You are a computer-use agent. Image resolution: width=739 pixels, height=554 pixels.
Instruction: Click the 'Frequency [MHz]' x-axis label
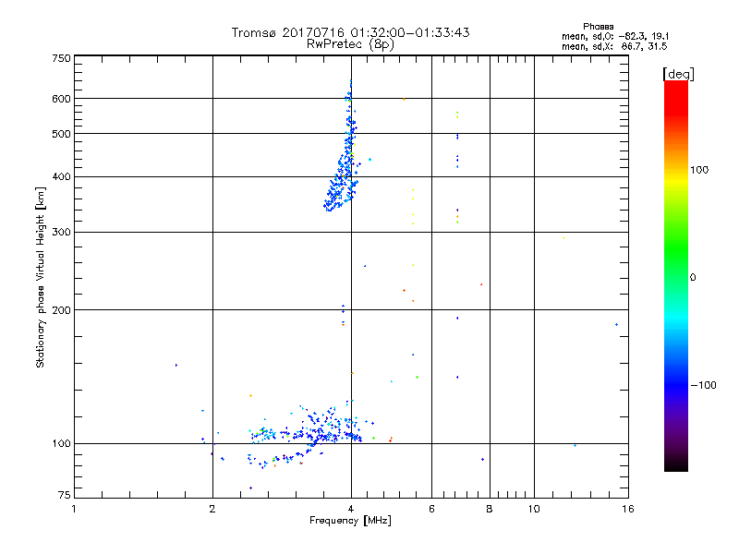pos(350,521)
